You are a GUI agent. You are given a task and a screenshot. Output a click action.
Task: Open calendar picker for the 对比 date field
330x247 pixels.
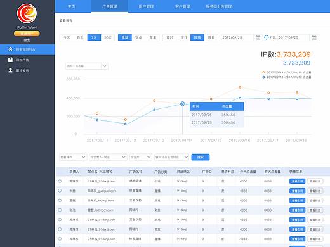(314, 37)
